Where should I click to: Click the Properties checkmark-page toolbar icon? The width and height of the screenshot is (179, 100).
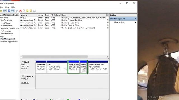(x=24, y=11)
